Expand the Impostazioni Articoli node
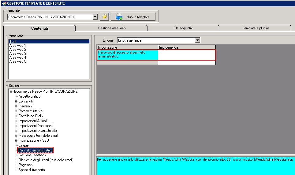 coord(16,121)
